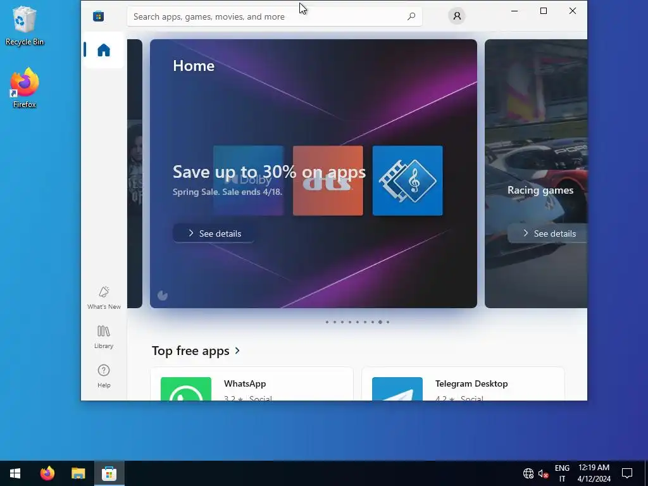Screen dimensions: 648x486
Task: Launch Firefox from the taskbar
Action: click(x=47, y=473)
